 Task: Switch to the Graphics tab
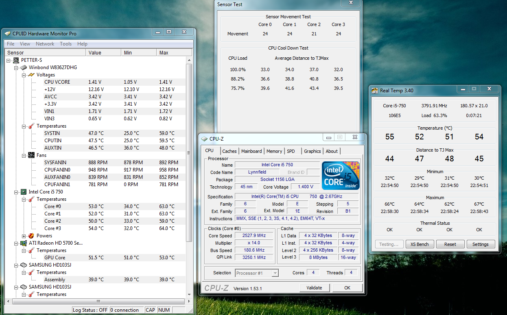pos(313,151)
